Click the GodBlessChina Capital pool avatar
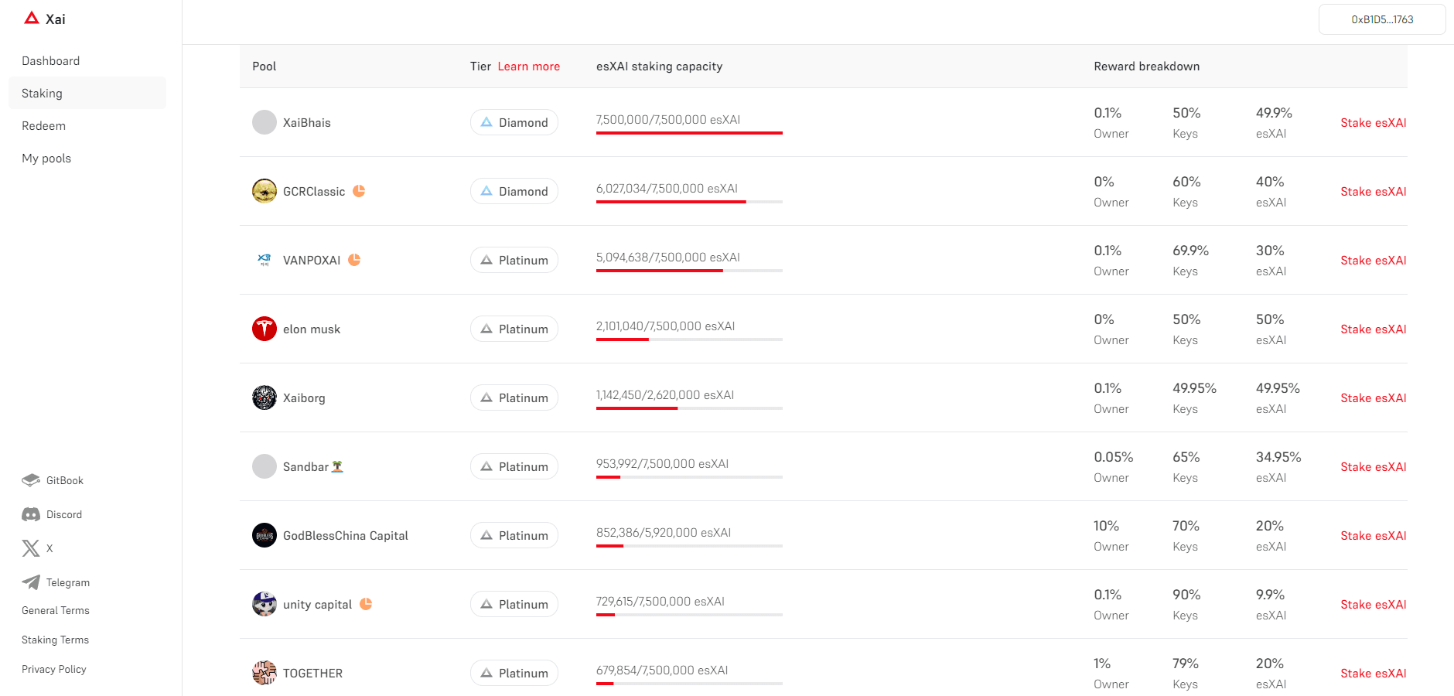Screen dimensions: 1454x696 coord(265,535)
